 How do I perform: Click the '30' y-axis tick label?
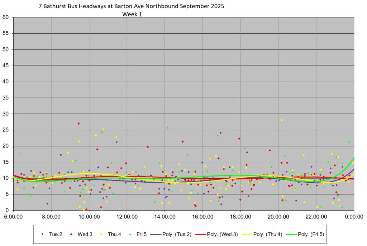click(x=5, y=114)
